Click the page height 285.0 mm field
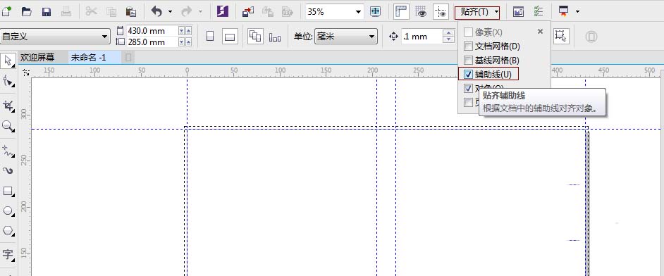This screenshot has width=664, height=276. pos(152,42)
